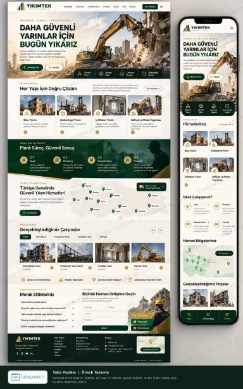Submit the contact form with Gönder
This screenshot has width=243, height=389.
tap(105, 328)
